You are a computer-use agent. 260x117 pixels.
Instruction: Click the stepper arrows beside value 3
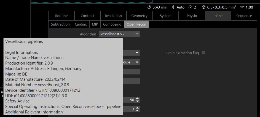[x=138, y=109]
